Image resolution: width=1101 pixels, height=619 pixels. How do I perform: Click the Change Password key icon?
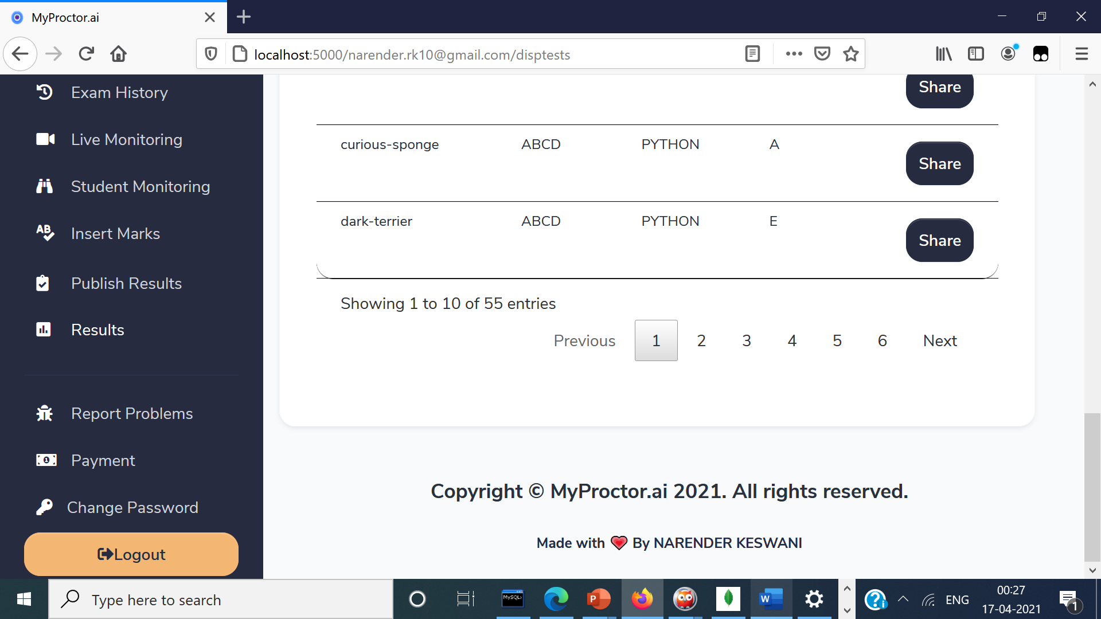(x=44, y=507)
